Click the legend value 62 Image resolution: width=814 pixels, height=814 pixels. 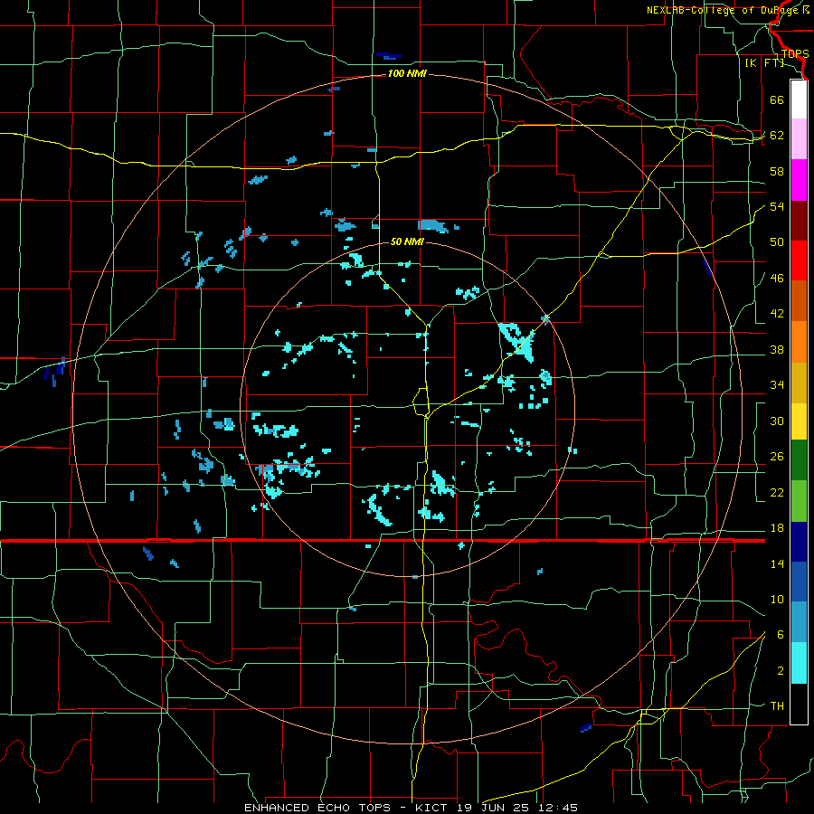point(777,136)
